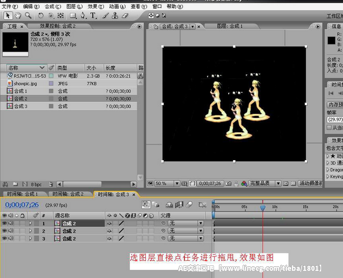Delete selected project item with trash icon
The image size is (343, 278).
(51, 184)
